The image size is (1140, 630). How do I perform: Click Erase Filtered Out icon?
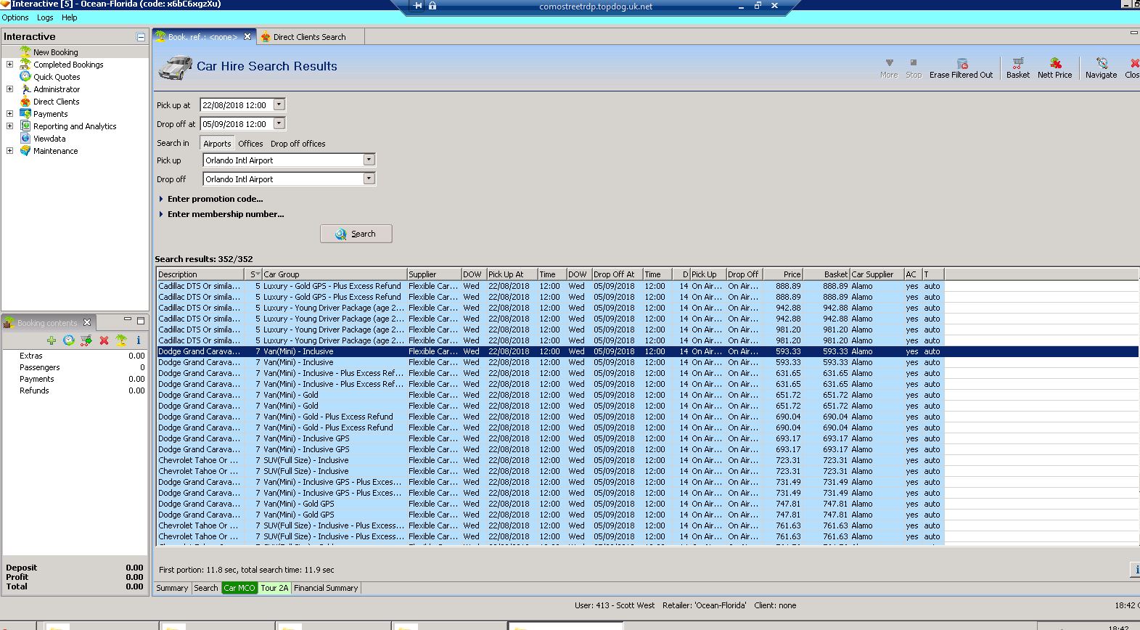pyautogui.click(x=961, y=64)
